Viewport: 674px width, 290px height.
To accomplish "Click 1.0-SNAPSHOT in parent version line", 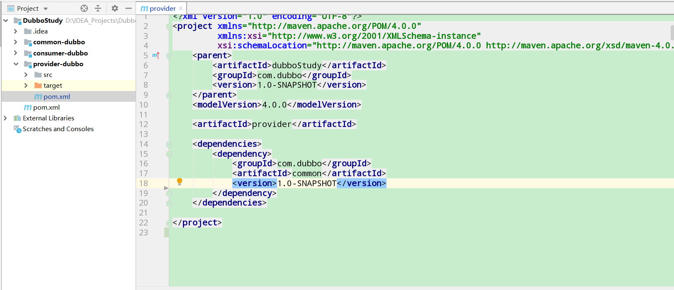I will [x=287, y=85].
